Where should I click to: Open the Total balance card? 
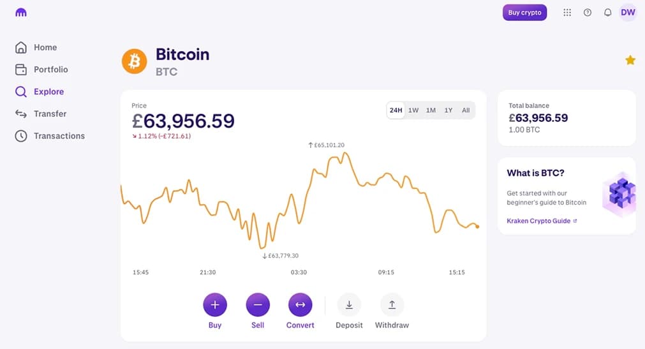[567, 118]
